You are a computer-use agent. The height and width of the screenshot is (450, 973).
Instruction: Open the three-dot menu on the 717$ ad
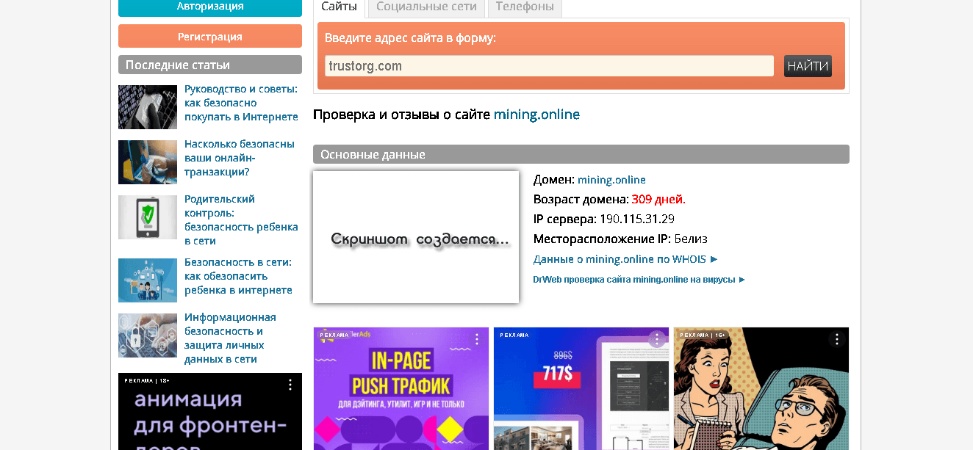[657, 338]
